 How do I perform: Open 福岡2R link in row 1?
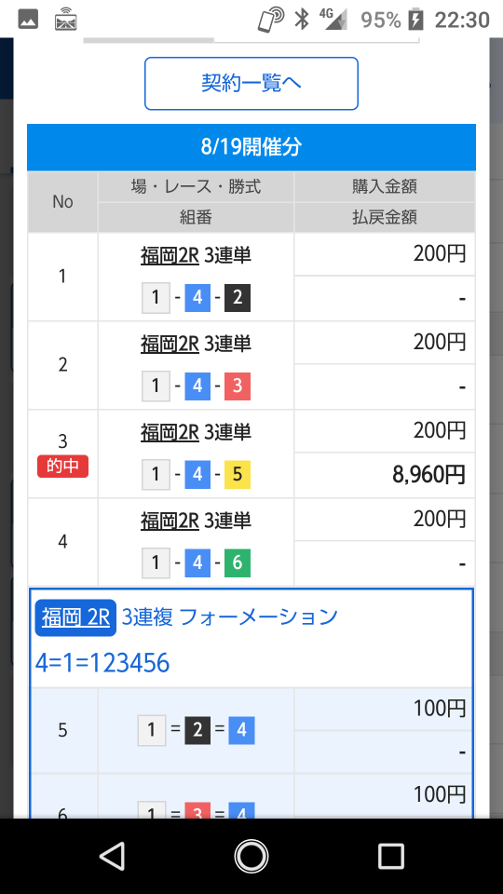click(x=170, y=255)
